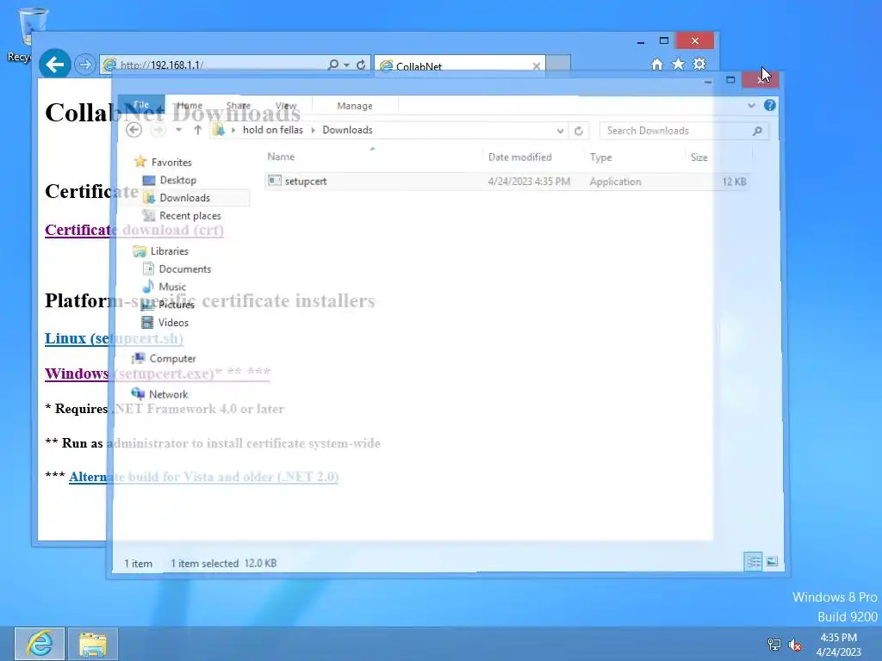Open File Explorer from taskbar
Screen dimensions: 882x661
(93, 644)
